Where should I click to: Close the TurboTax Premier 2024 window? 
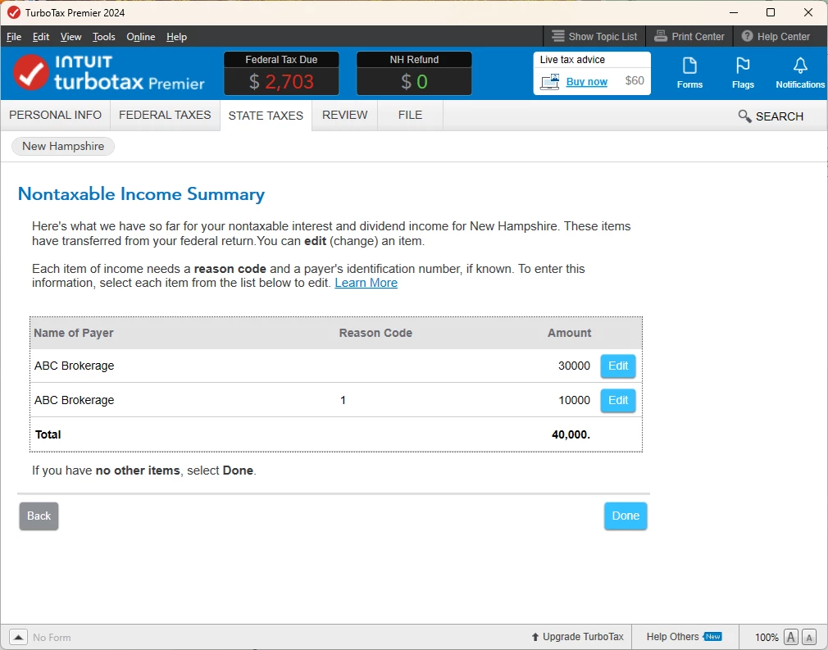click(x=808, y=12)
